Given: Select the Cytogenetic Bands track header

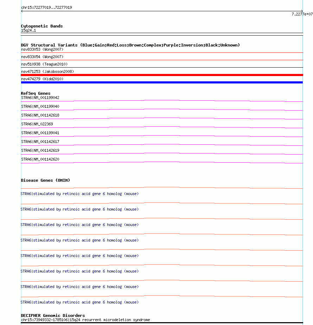Looking at the screenshot, I should pyautogui.click(x=41, y=26).
